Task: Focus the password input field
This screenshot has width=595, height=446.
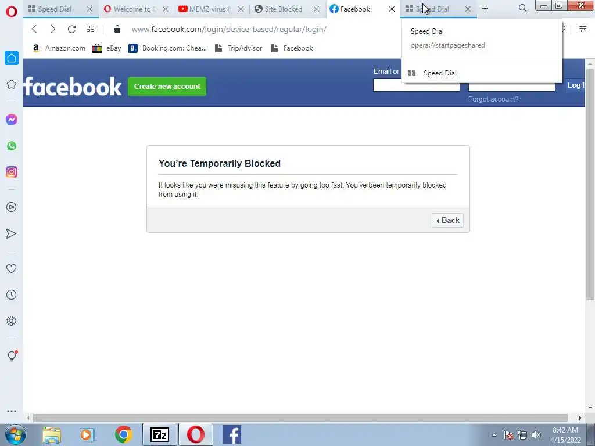Action: [x=511, y=87]
